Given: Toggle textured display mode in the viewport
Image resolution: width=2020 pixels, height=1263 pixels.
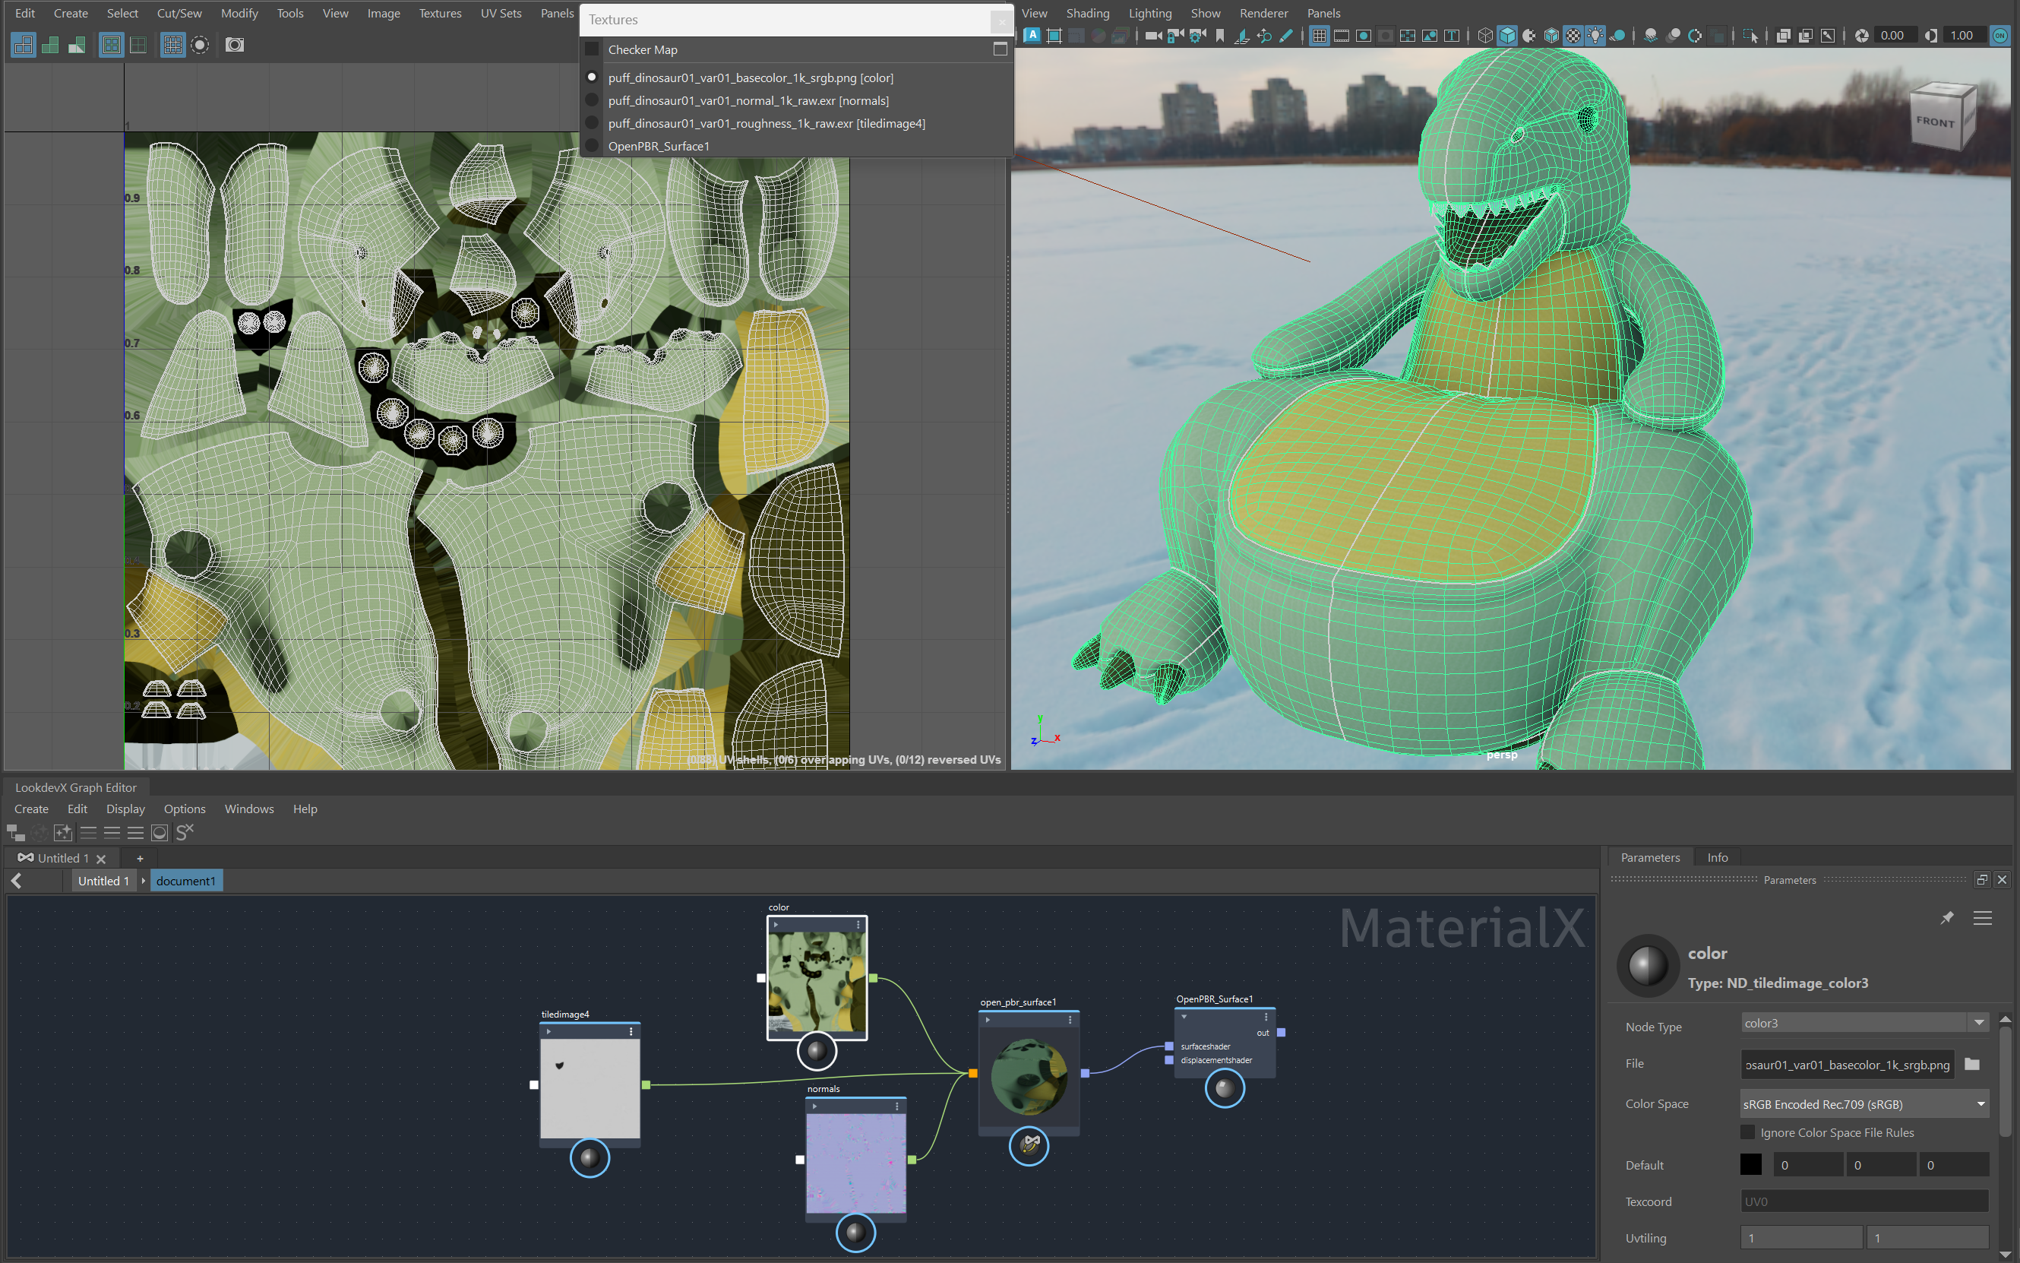Looking at the screenshot, I should click(1573, 36).
